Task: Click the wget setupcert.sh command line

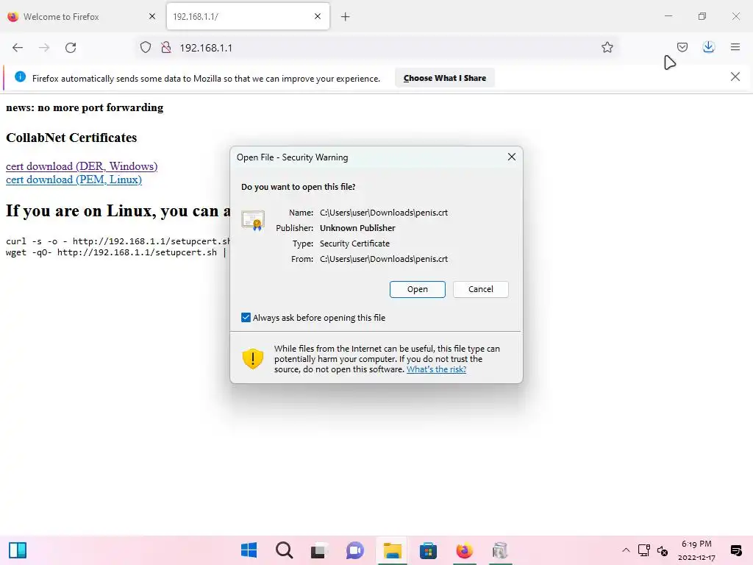Action: [118, 252]
